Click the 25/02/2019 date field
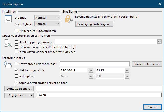The height and width of the screenshot is (112, 164). (x=74, y=70)
